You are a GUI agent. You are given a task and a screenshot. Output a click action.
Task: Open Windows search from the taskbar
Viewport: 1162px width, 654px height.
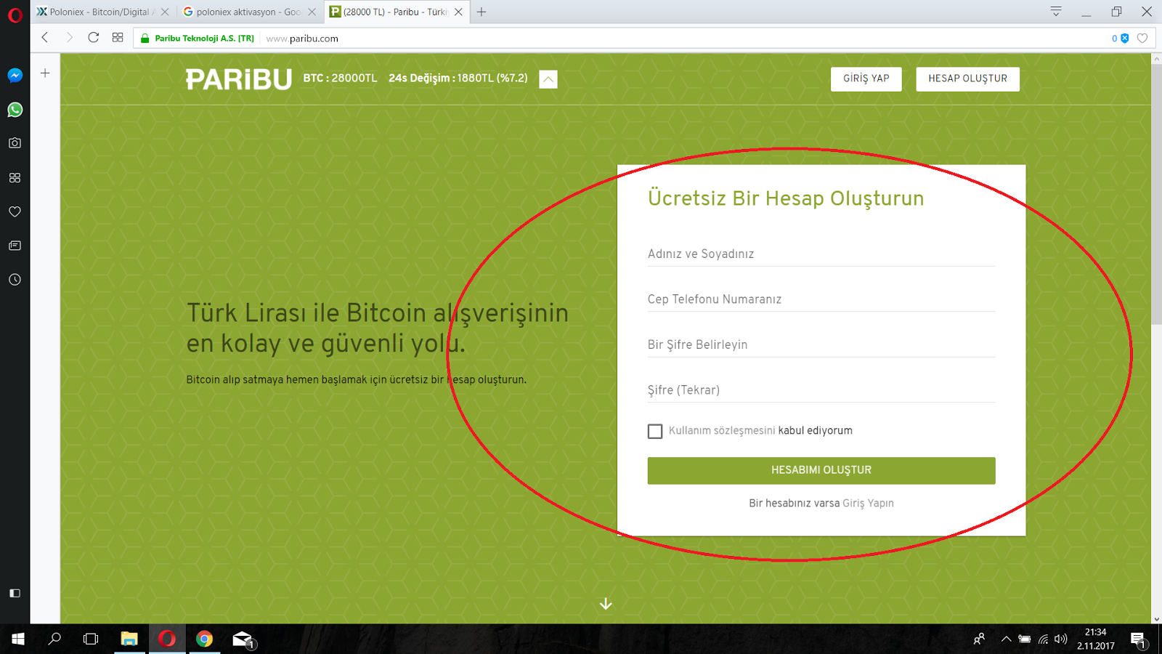pos(54,639)
